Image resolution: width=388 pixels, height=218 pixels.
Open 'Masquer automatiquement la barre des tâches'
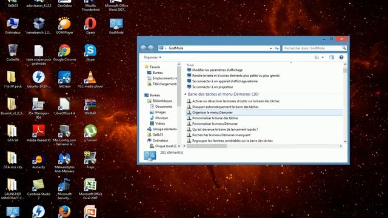tap(222, 107)
